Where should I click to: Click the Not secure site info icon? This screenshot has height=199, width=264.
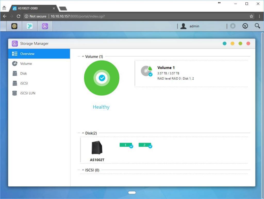pyautogui.click(x=27, y=16)
